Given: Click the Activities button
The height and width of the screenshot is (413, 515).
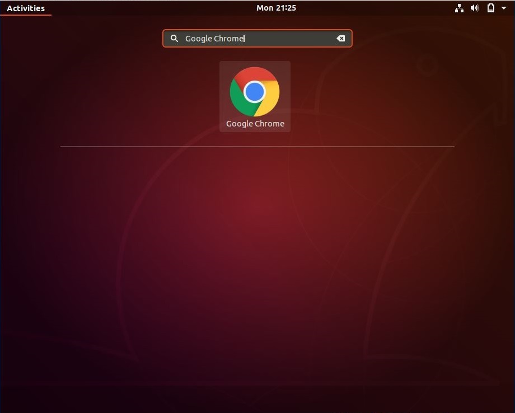Looking at the screenshot, I should 26,8.
